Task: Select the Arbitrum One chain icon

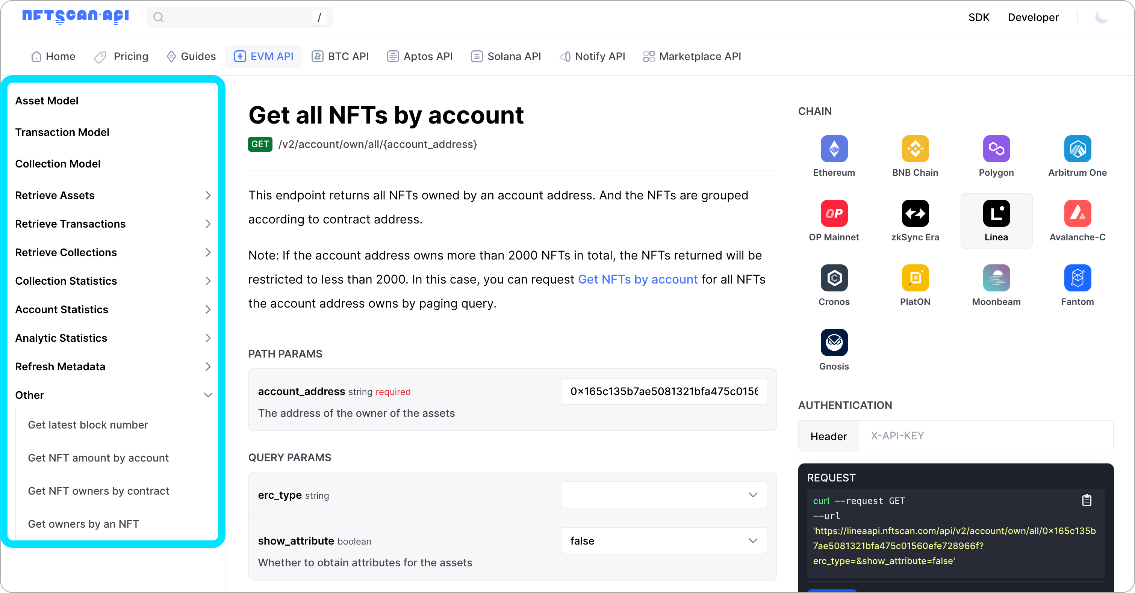Action: click(1077, 149)
